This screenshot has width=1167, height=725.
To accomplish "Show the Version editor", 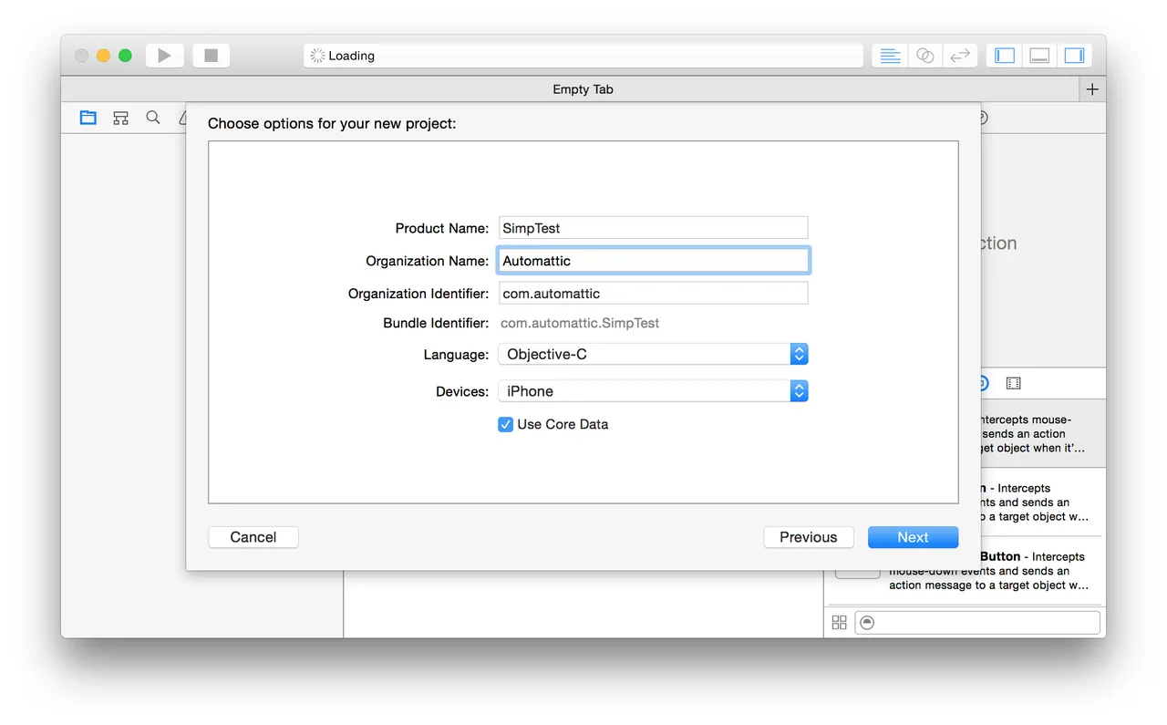I will tap(959, 56).
